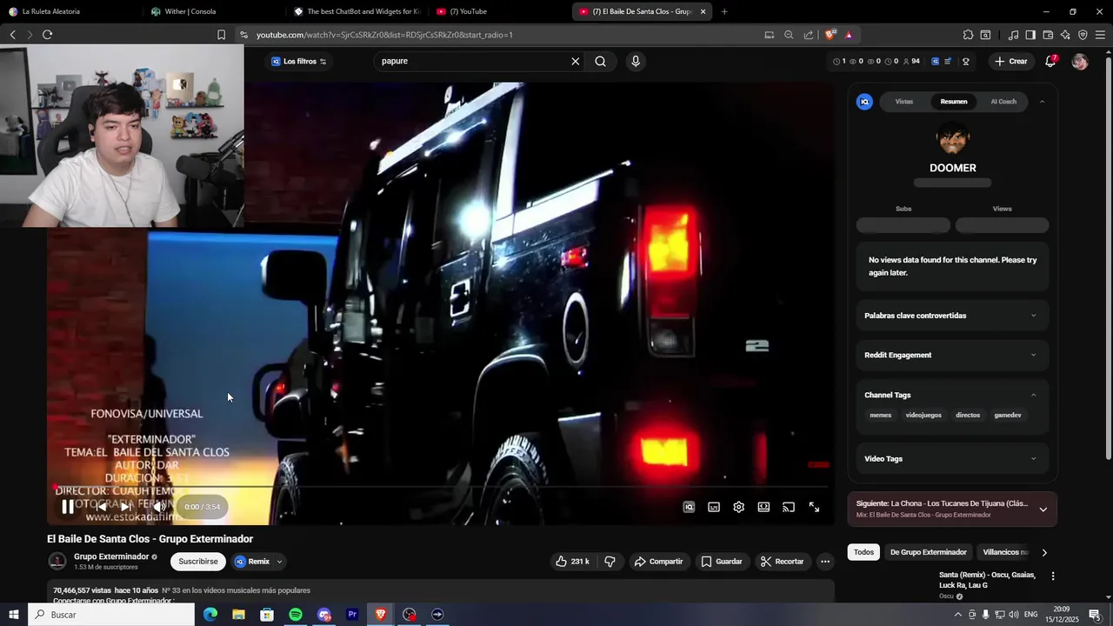
Task: Open Premiere Pro from the taskbar
Action: (x=352, y=615)
